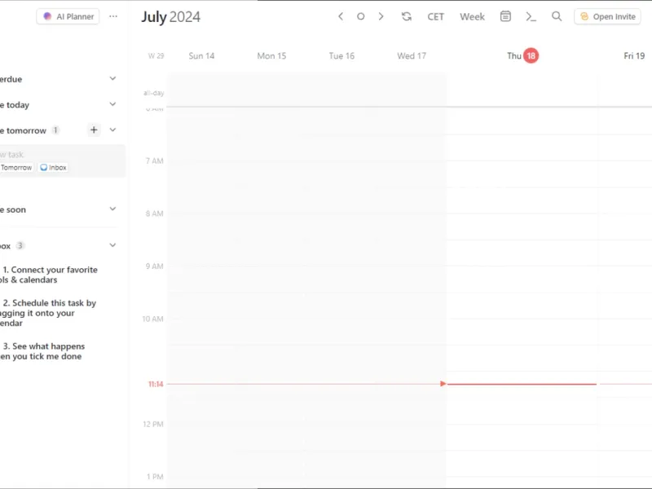Click the Inbox tag on new task

pyautogui.click(x=53, y=168)
